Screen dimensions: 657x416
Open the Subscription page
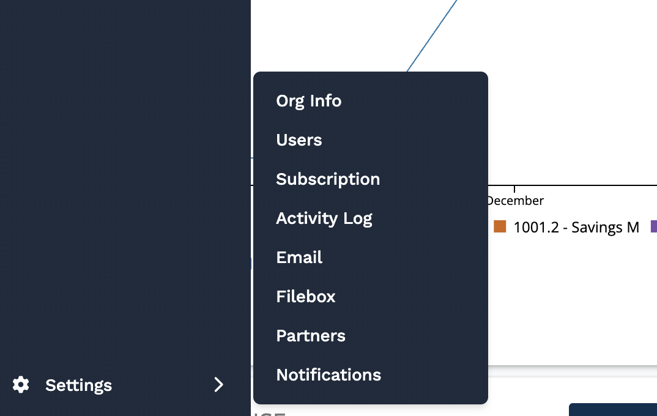click(328, 179)
